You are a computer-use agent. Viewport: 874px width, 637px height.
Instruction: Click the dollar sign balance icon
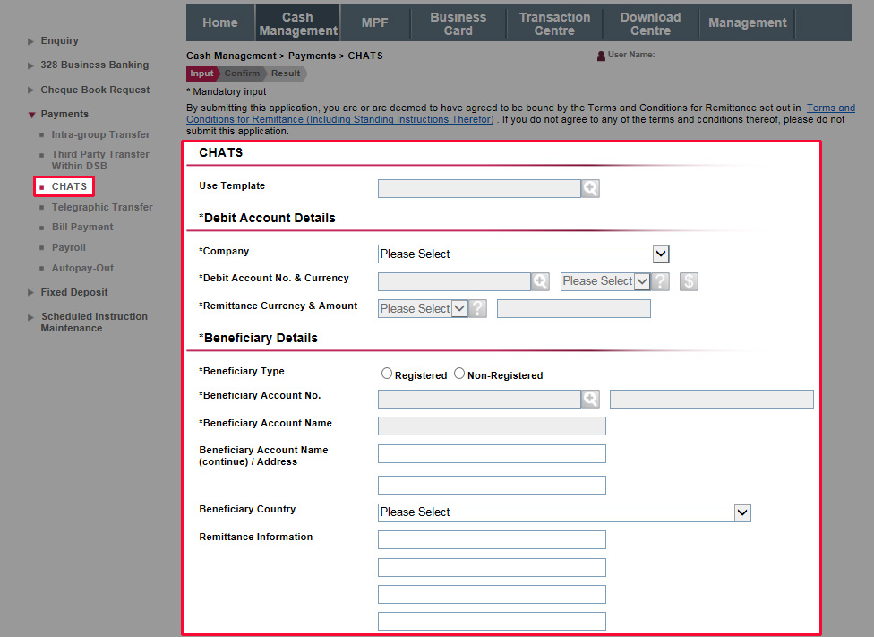[x=689, y=281]
